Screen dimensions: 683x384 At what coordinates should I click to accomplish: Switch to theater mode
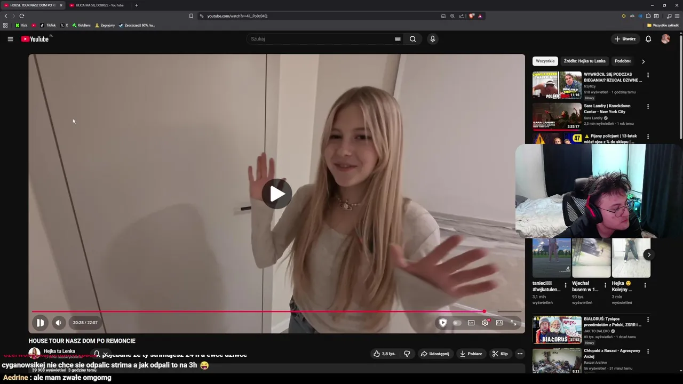[499, 323]
